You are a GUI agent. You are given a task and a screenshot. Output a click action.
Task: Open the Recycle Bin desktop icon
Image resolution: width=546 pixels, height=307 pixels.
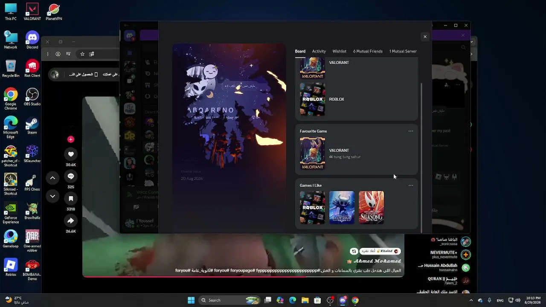pos(11,69)
